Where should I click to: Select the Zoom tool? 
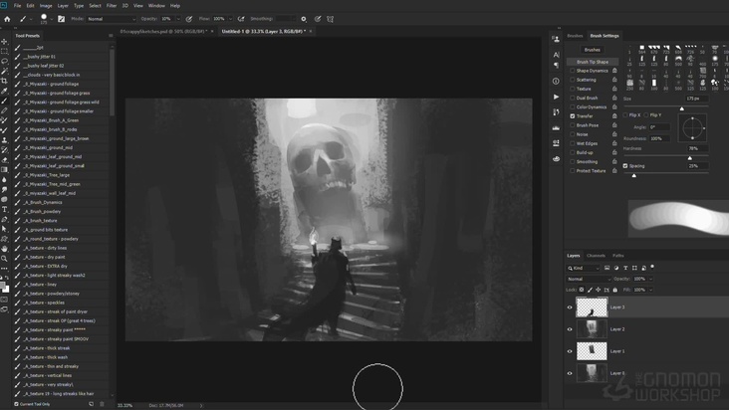pos(4,258)
